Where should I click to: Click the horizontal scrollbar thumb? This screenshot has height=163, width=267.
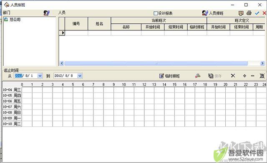point(156,63)
